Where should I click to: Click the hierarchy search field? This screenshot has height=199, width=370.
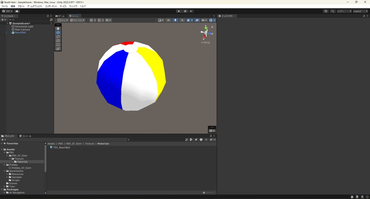tap(29, 20)
